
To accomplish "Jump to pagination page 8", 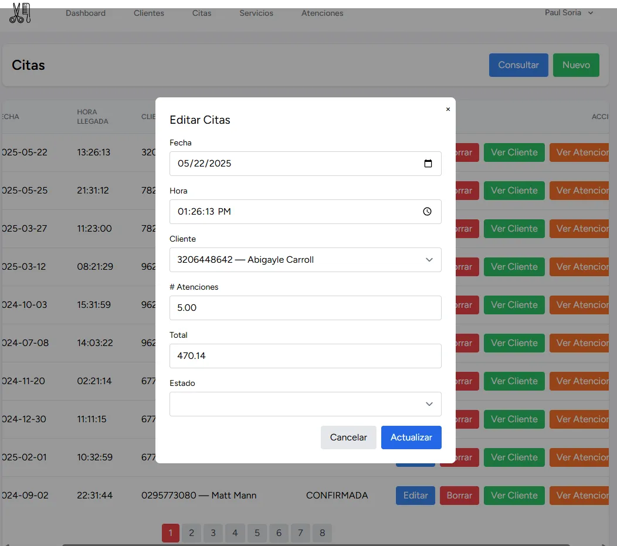I will 322,533.
